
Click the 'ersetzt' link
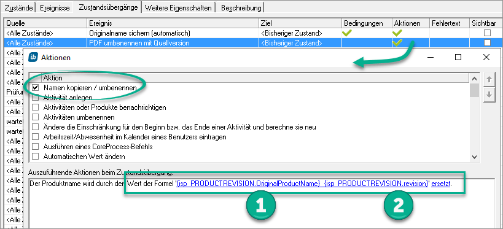[x=441, y=184]
